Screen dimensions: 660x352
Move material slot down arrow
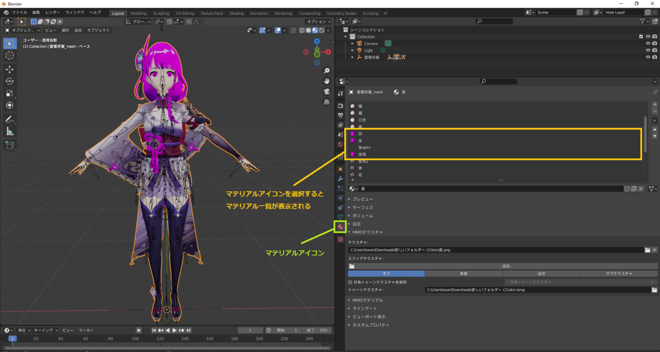pos(654,136)
